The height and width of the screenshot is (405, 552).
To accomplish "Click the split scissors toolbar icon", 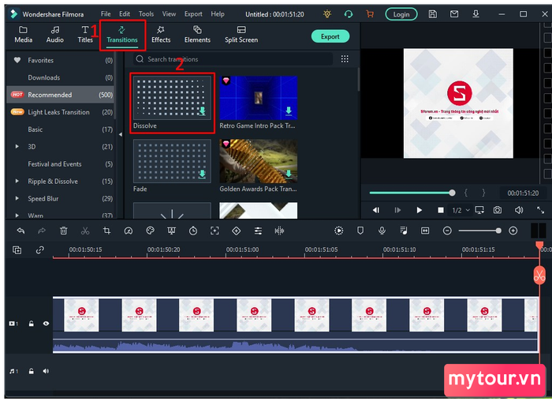I will (x=85, y=231).
